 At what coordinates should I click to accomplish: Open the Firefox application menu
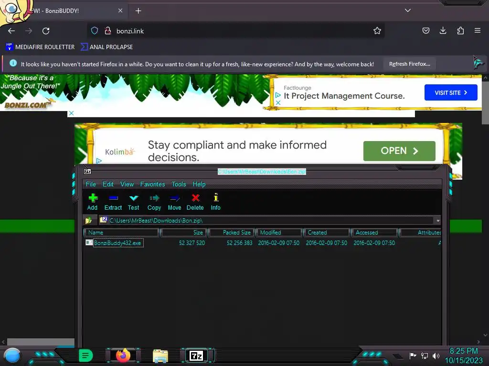pyautogui.click(x=478, y=30)
